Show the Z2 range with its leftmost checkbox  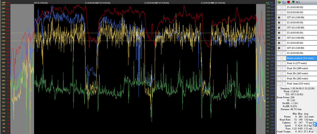(x=279, y=12)
